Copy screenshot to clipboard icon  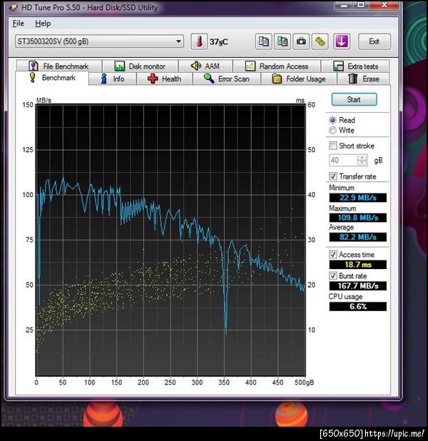click(x=282, y=41)
